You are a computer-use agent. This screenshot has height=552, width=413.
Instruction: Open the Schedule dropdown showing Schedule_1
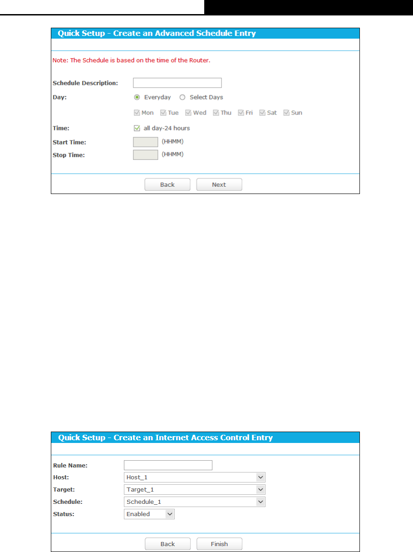[194, 502]
